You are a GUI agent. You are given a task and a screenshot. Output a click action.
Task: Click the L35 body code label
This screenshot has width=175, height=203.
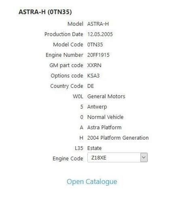(x=79, y=148)
